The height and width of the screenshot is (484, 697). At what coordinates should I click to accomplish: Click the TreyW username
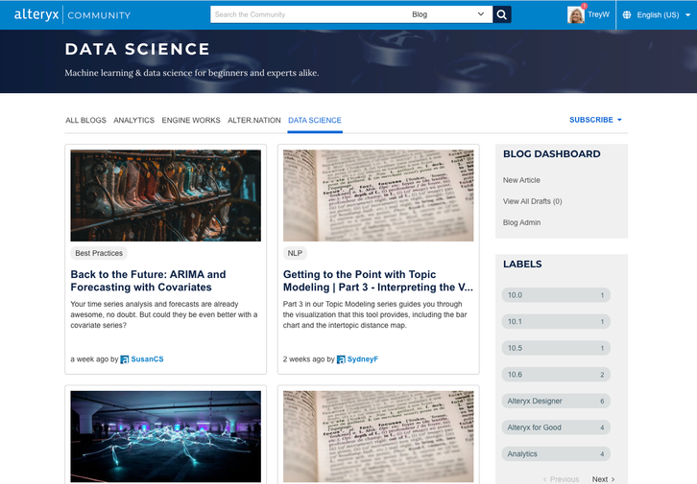pyautogui.click(x=598, y=14)
